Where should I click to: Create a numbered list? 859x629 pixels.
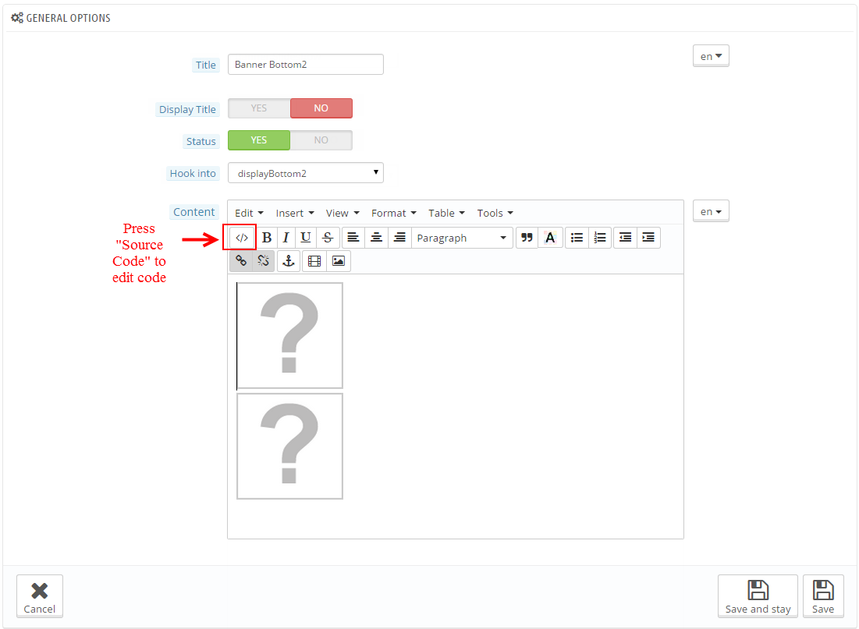pyautogui.click(x=600, y=238)
